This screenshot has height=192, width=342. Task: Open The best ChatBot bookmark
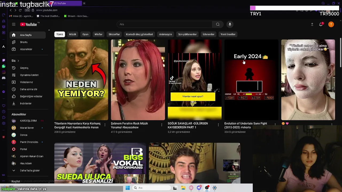(48, 16)
